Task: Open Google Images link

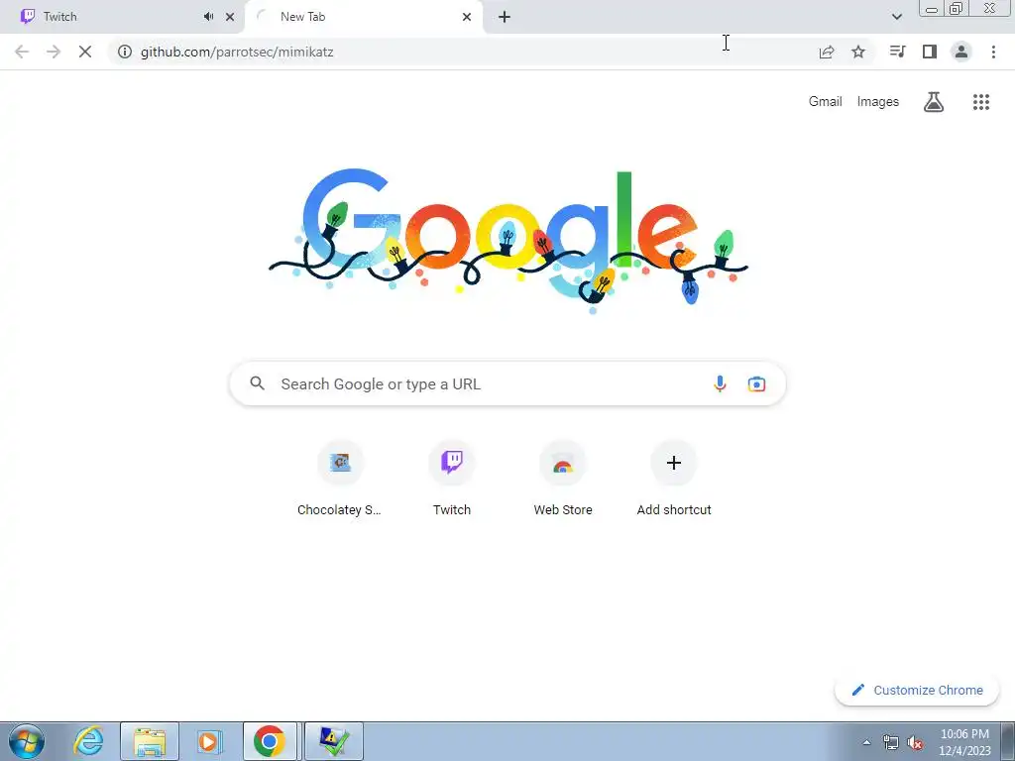Action: tap(878, 102)
